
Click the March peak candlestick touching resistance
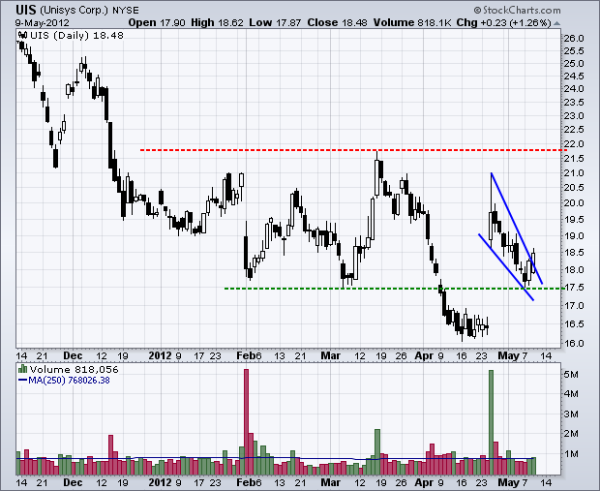pos(376,174)
